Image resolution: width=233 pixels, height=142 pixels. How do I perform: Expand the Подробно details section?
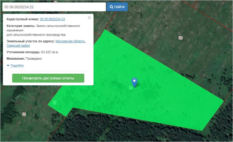coord(17,66)
